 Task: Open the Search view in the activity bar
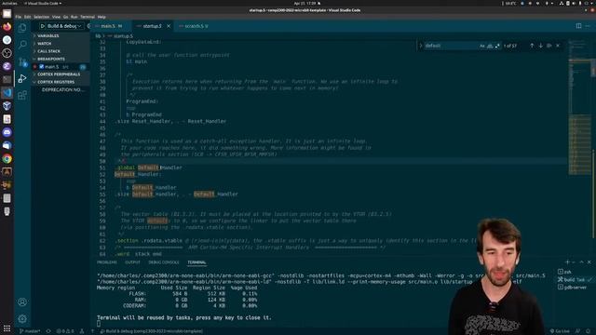pyautogui.click(x=22, y=45)
